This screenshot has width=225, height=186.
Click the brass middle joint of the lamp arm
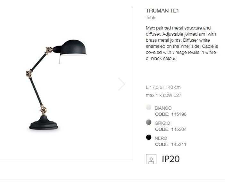pyautogui.click(x=29, y=74)
